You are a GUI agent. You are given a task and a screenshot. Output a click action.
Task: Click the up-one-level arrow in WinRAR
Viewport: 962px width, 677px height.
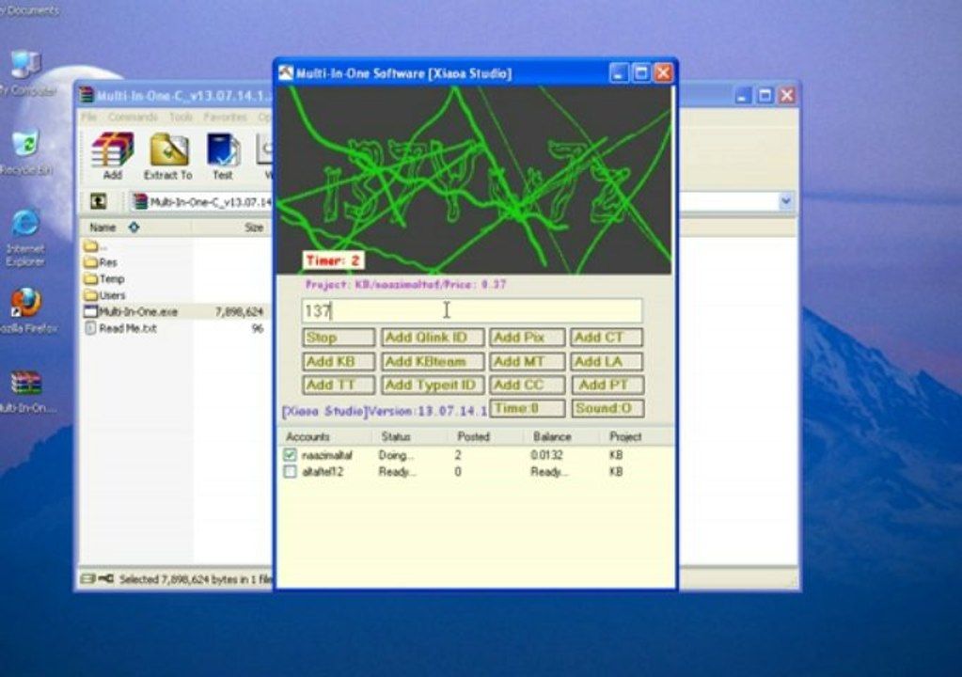[x=98, y=201]
